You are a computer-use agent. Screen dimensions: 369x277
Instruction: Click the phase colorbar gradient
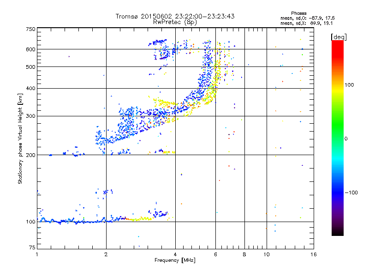pyautogui.click(x=338, y=138)
